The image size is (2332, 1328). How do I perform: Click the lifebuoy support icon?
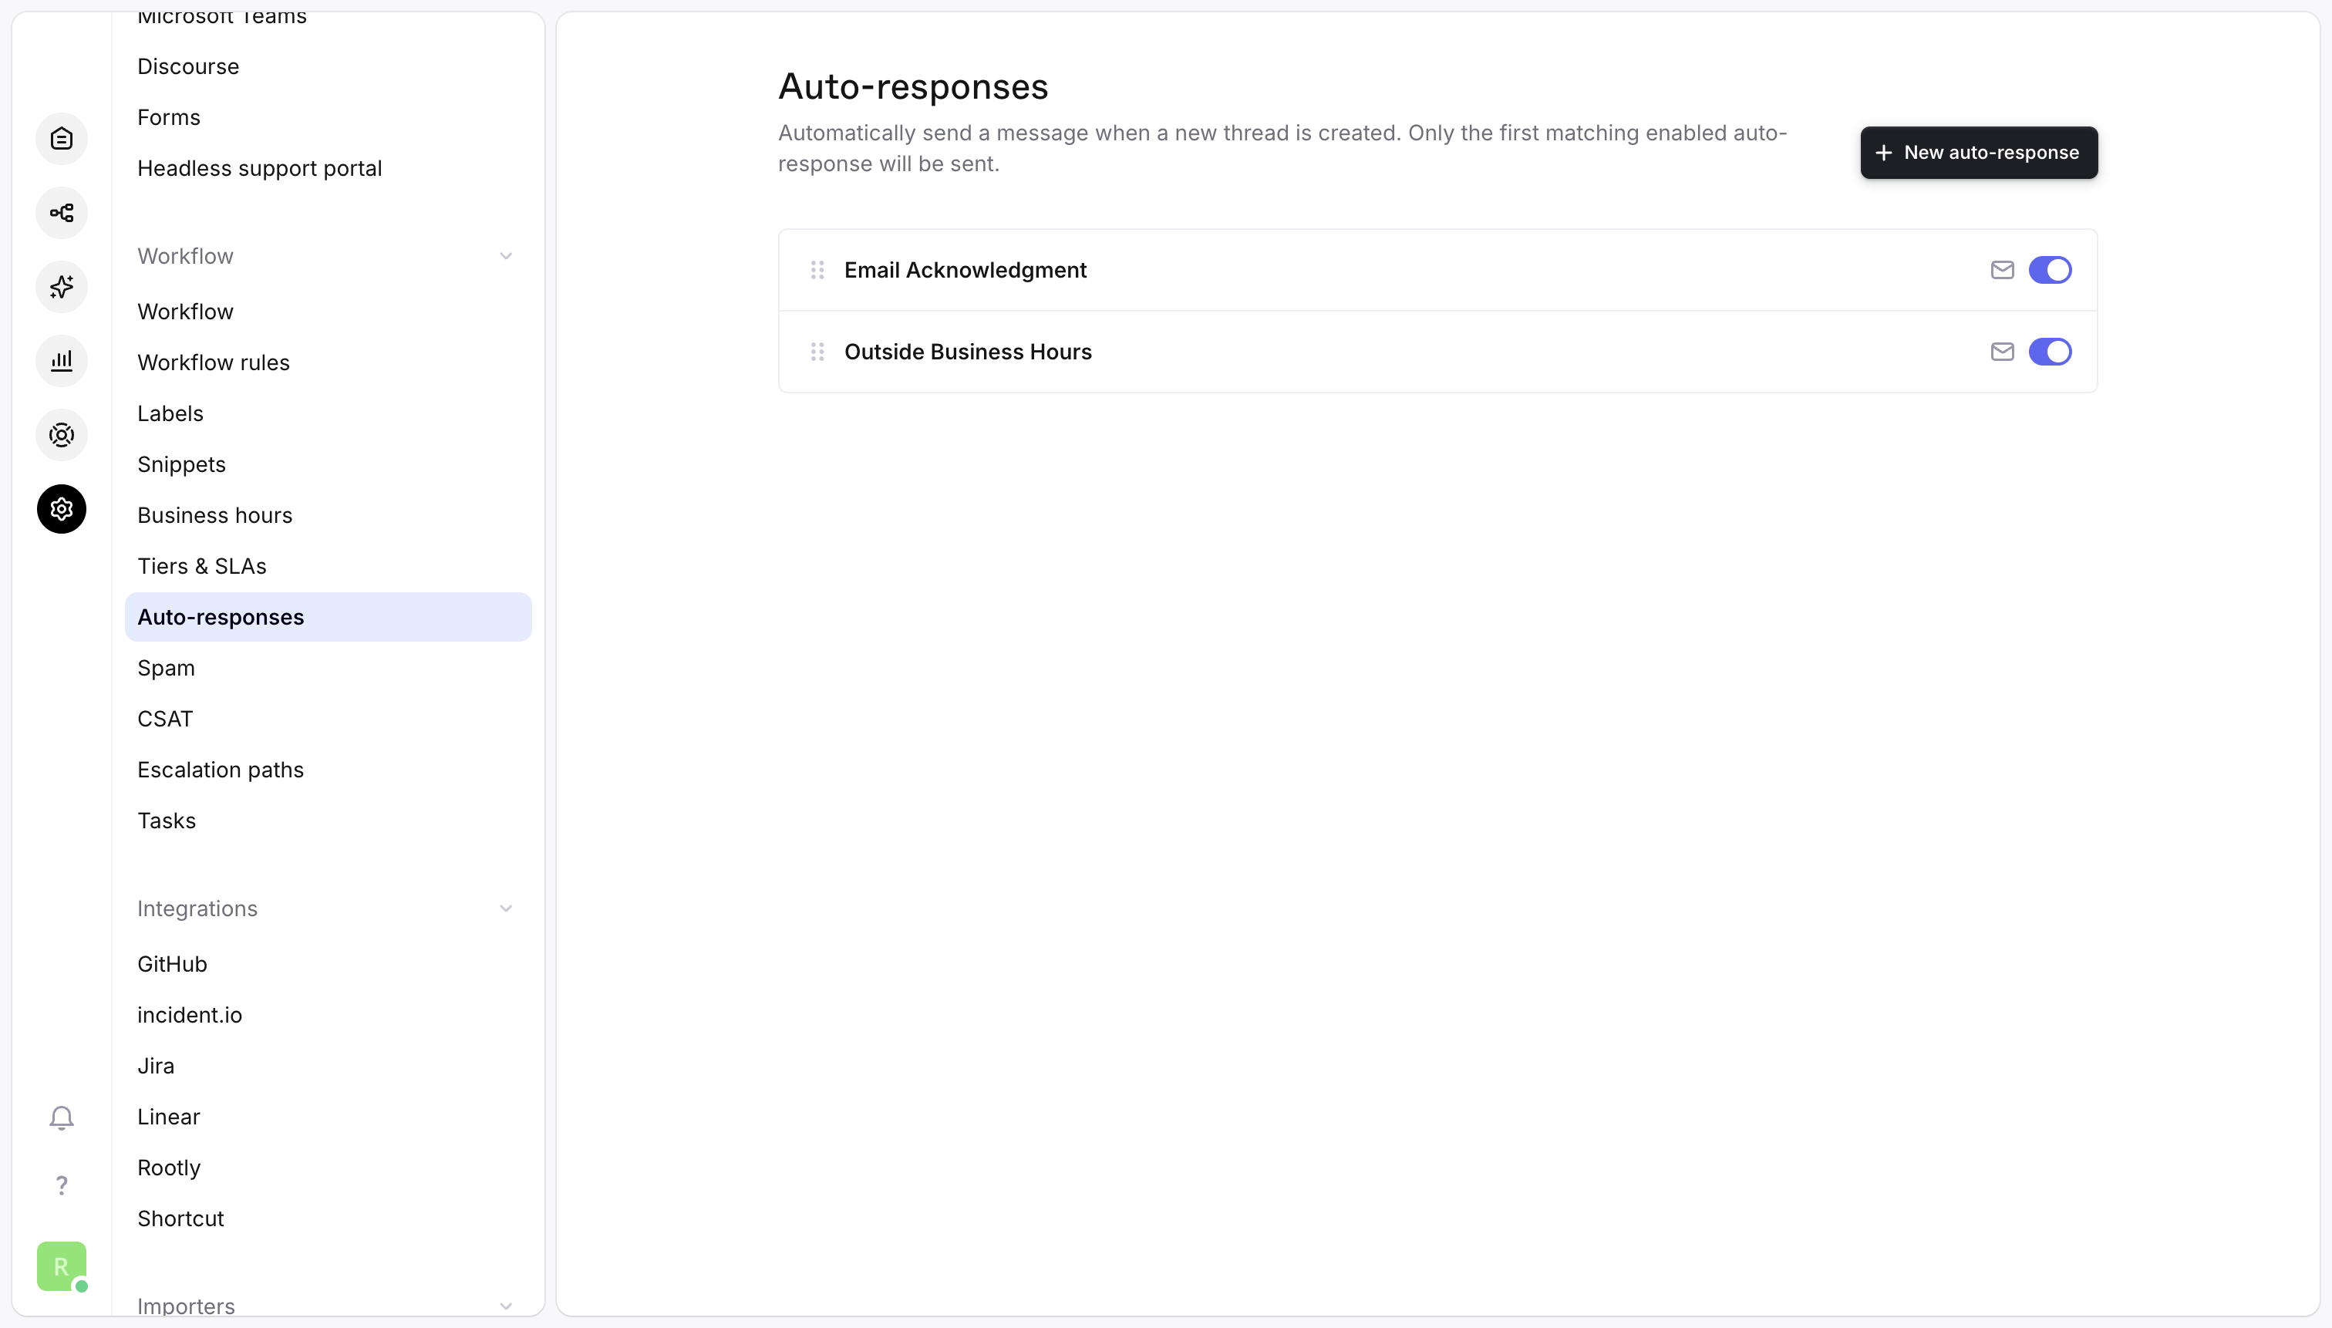[61, 435]
